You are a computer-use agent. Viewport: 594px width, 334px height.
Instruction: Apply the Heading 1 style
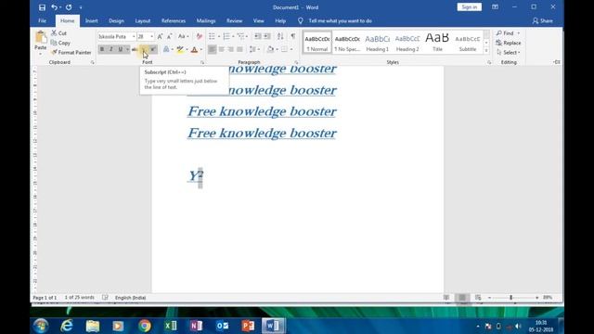pyautogui.click(x=378, y=43)
